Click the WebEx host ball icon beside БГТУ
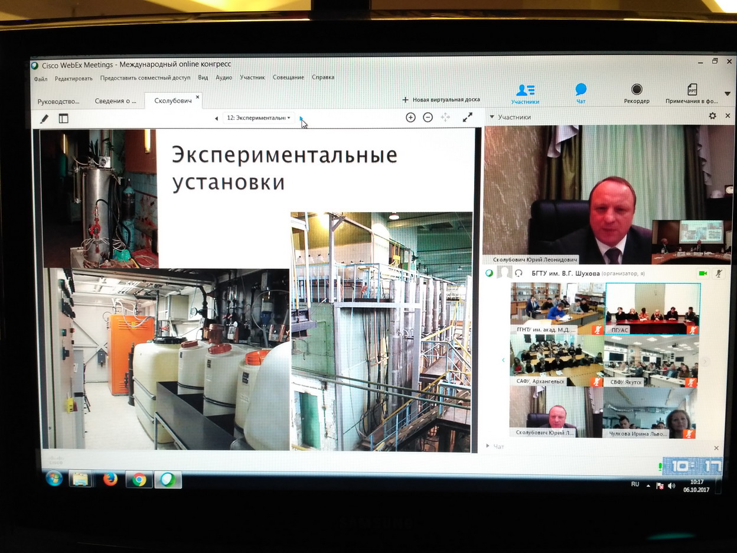 [x=489, y=273]
